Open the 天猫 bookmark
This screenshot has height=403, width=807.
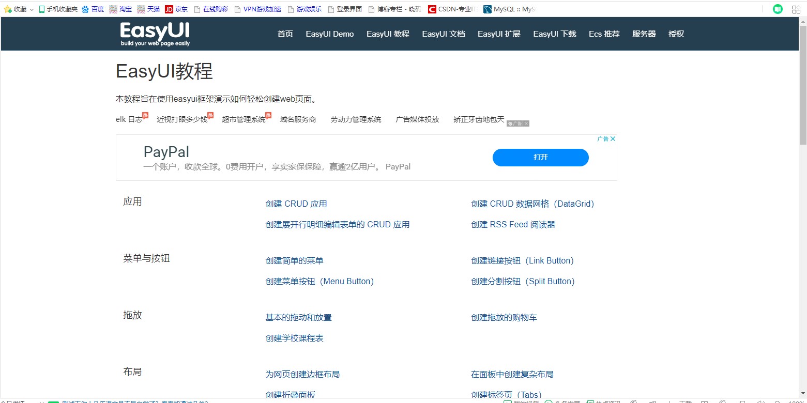[148, 9]
